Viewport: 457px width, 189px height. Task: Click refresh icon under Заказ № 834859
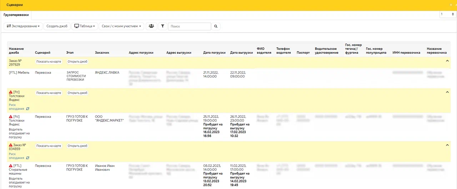pyautogui.click(x=28, y=158)
